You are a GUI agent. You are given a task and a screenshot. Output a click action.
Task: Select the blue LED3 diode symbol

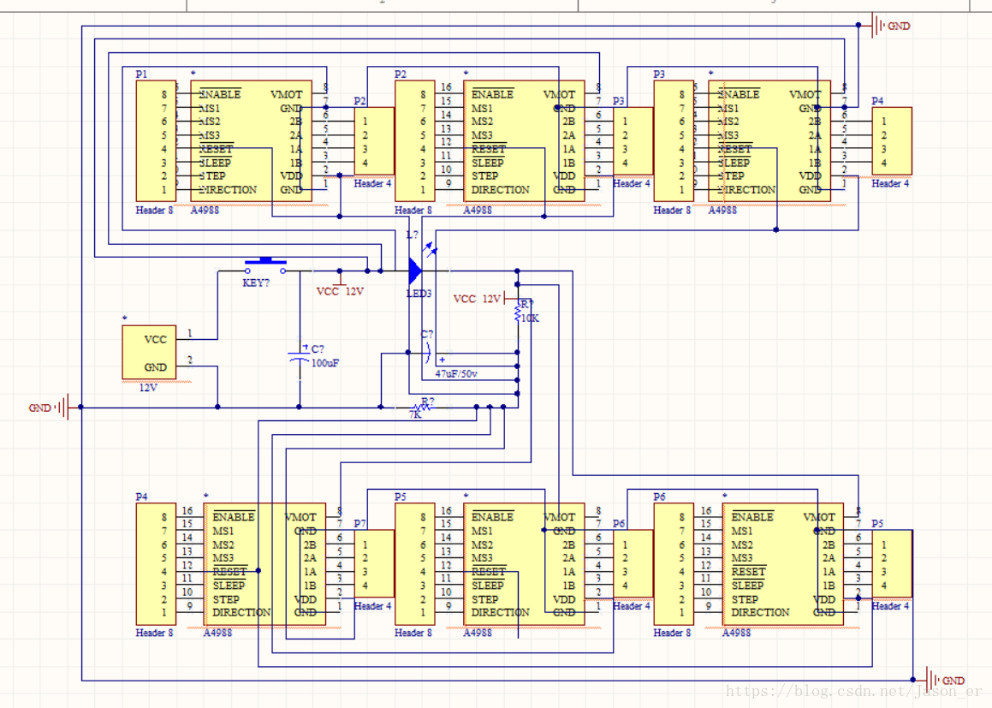[x=415, y=271]
